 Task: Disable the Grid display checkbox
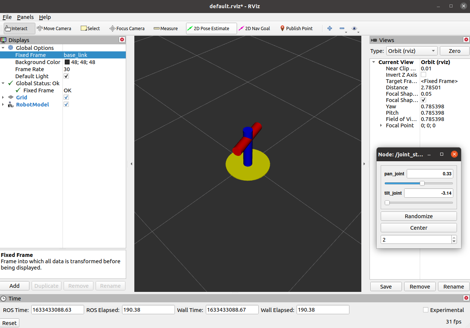pos(66,97)
